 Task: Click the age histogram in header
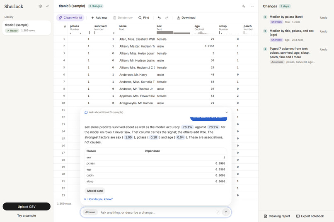(204, 33)
